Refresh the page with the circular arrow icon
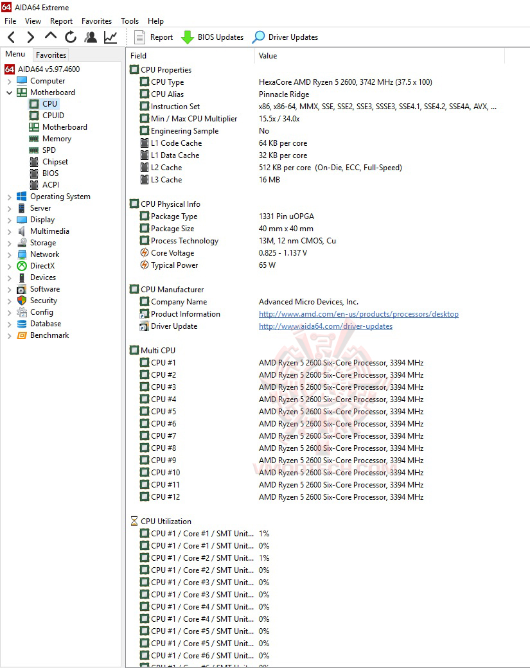Image resolution: width=530 pixels, height=668 pixels. click(71, 37)
